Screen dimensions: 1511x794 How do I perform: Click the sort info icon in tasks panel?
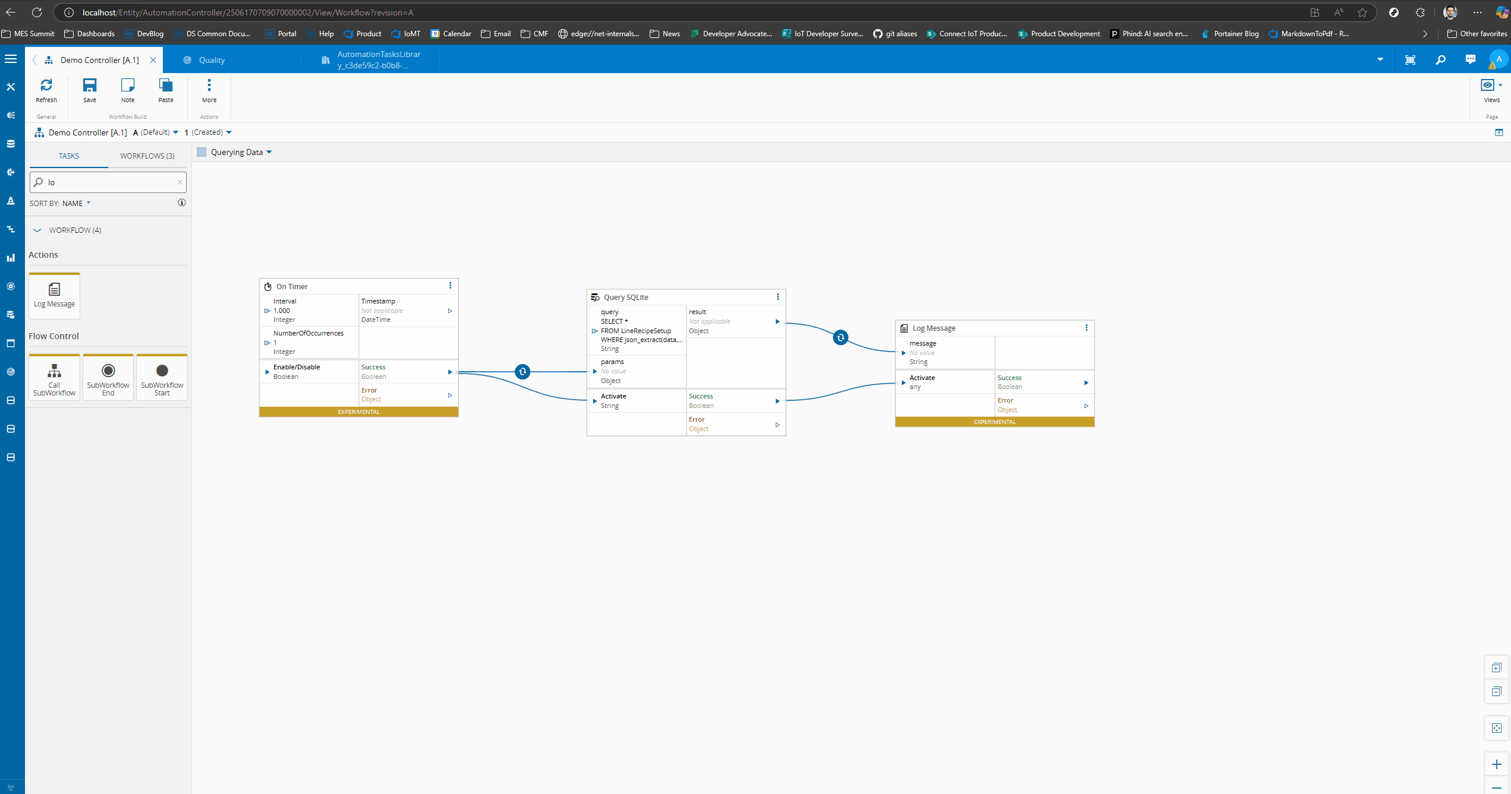182,203
